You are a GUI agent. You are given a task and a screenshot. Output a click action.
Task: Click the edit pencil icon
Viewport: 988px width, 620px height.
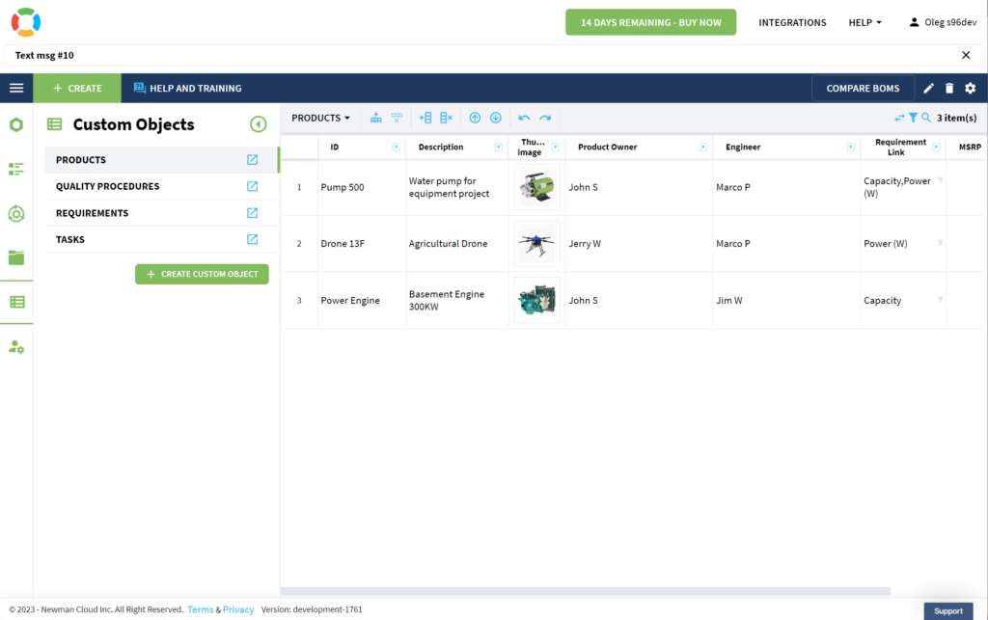coord(929,88)
